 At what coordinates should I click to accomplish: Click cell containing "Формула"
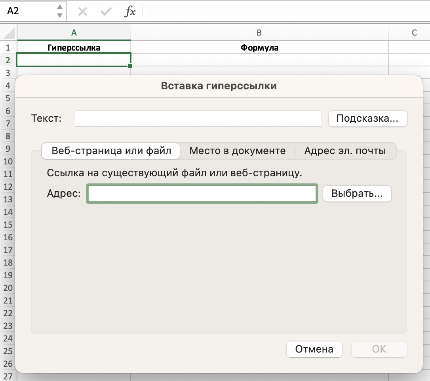(x=259, y=47)
